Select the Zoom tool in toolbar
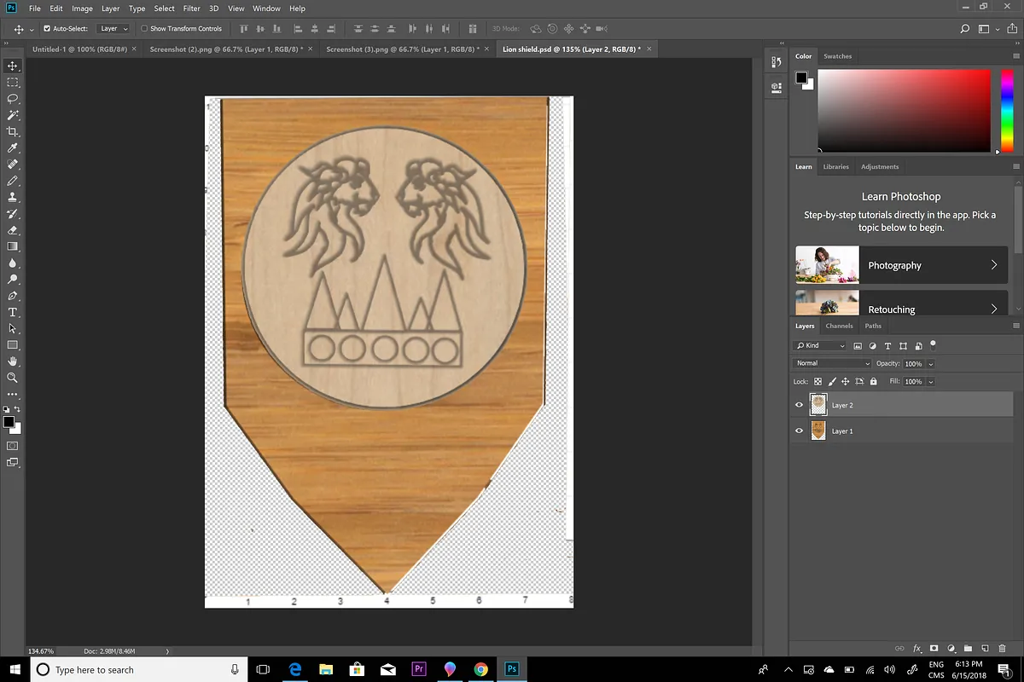The height and width of the screenshot is (682, 1024). pos(13,377)
